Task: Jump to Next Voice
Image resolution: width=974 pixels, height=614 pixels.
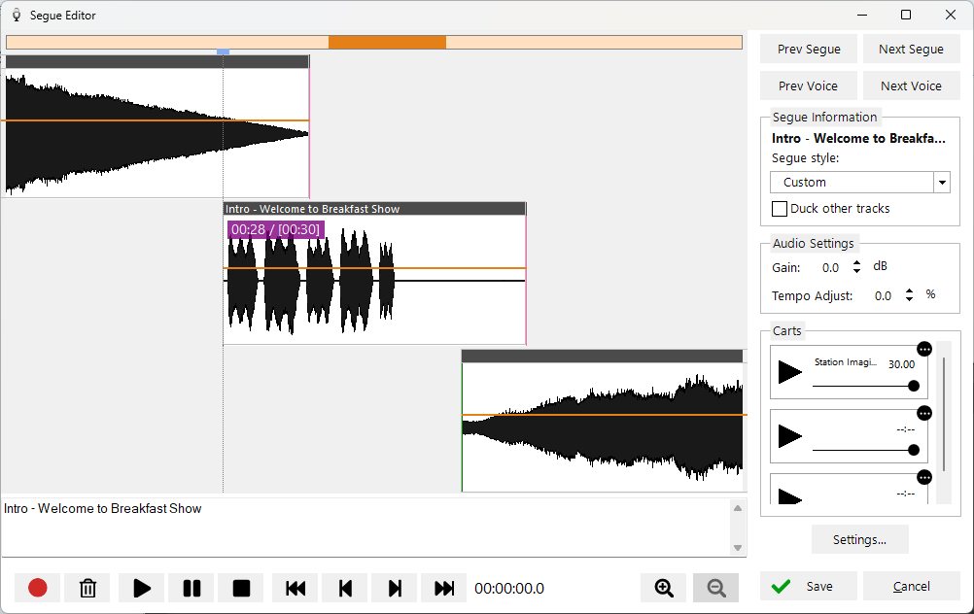Action: tap(911, 85)
